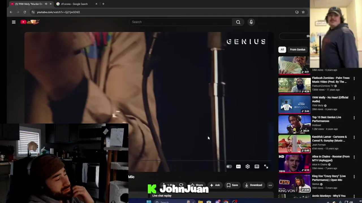362x203 pixels.
Task: Dislike the video with thumbs-down
Action: pyautogui.click(x=181, y=185)
